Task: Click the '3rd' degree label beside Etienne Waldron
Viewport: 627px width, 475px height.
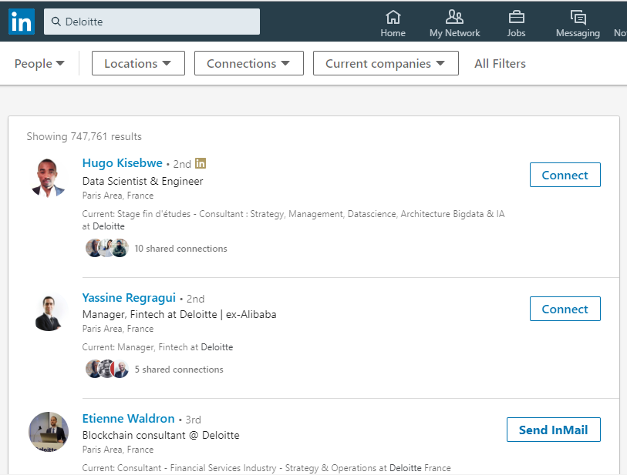Action: pyautogui.click(x=193, y=420)
